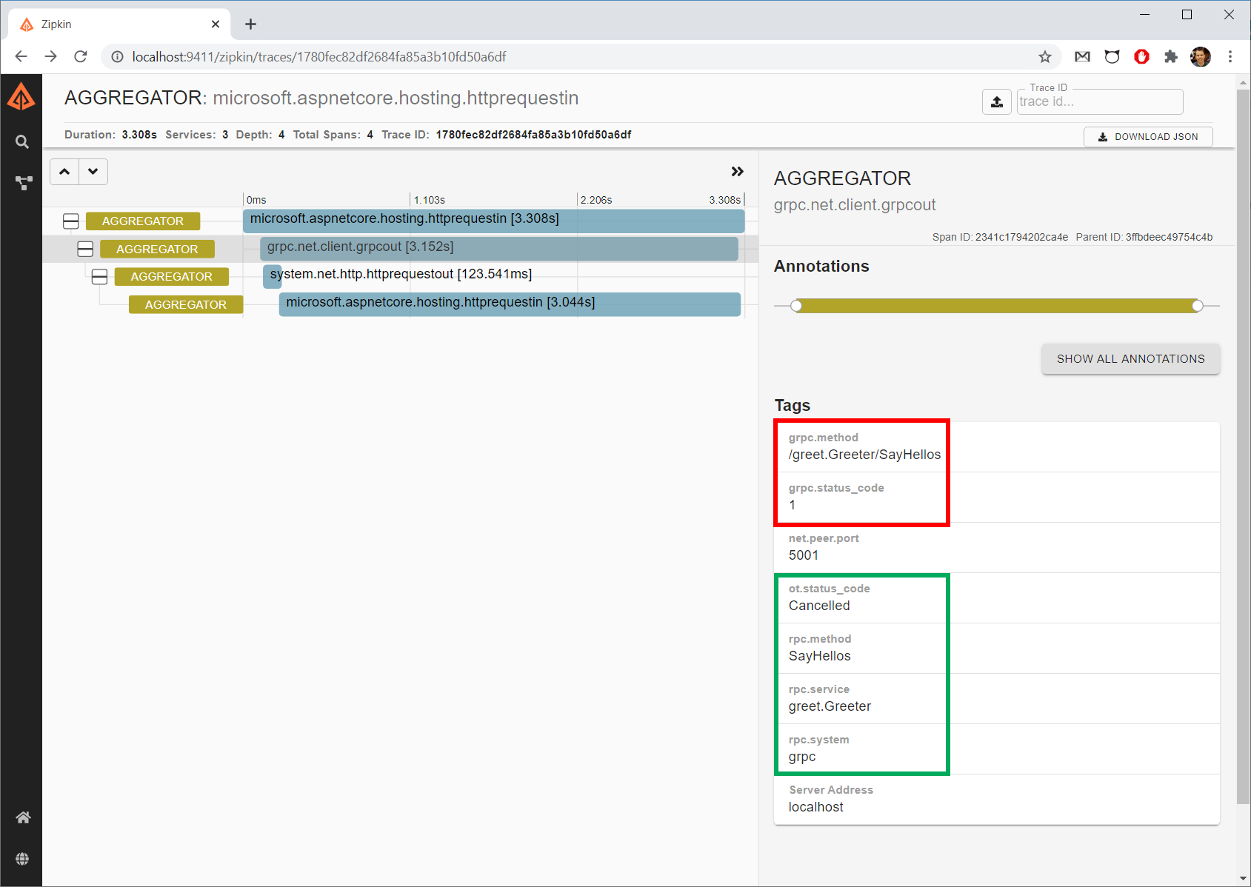The image size is (1251, 887).
Task: Click the olive annotation duration bar
Action: 997,306
